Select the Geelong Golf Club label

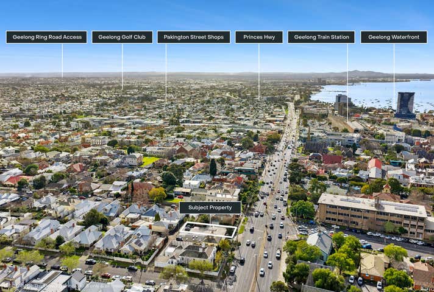point(122,37)
